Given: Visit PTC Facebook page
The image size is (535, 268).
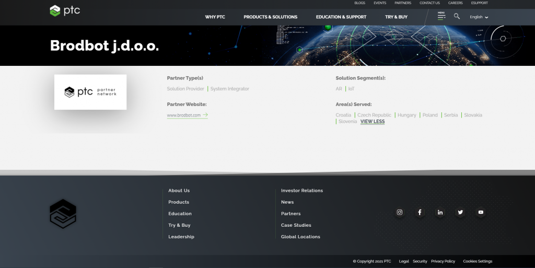Looking at the screenshot, I should click(x=420, y=212).
